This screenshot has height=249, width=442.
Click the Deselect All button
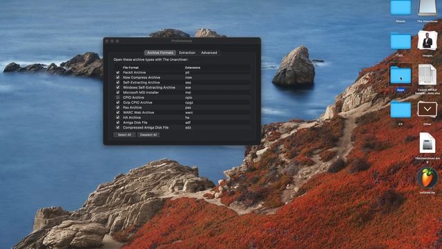148,135
